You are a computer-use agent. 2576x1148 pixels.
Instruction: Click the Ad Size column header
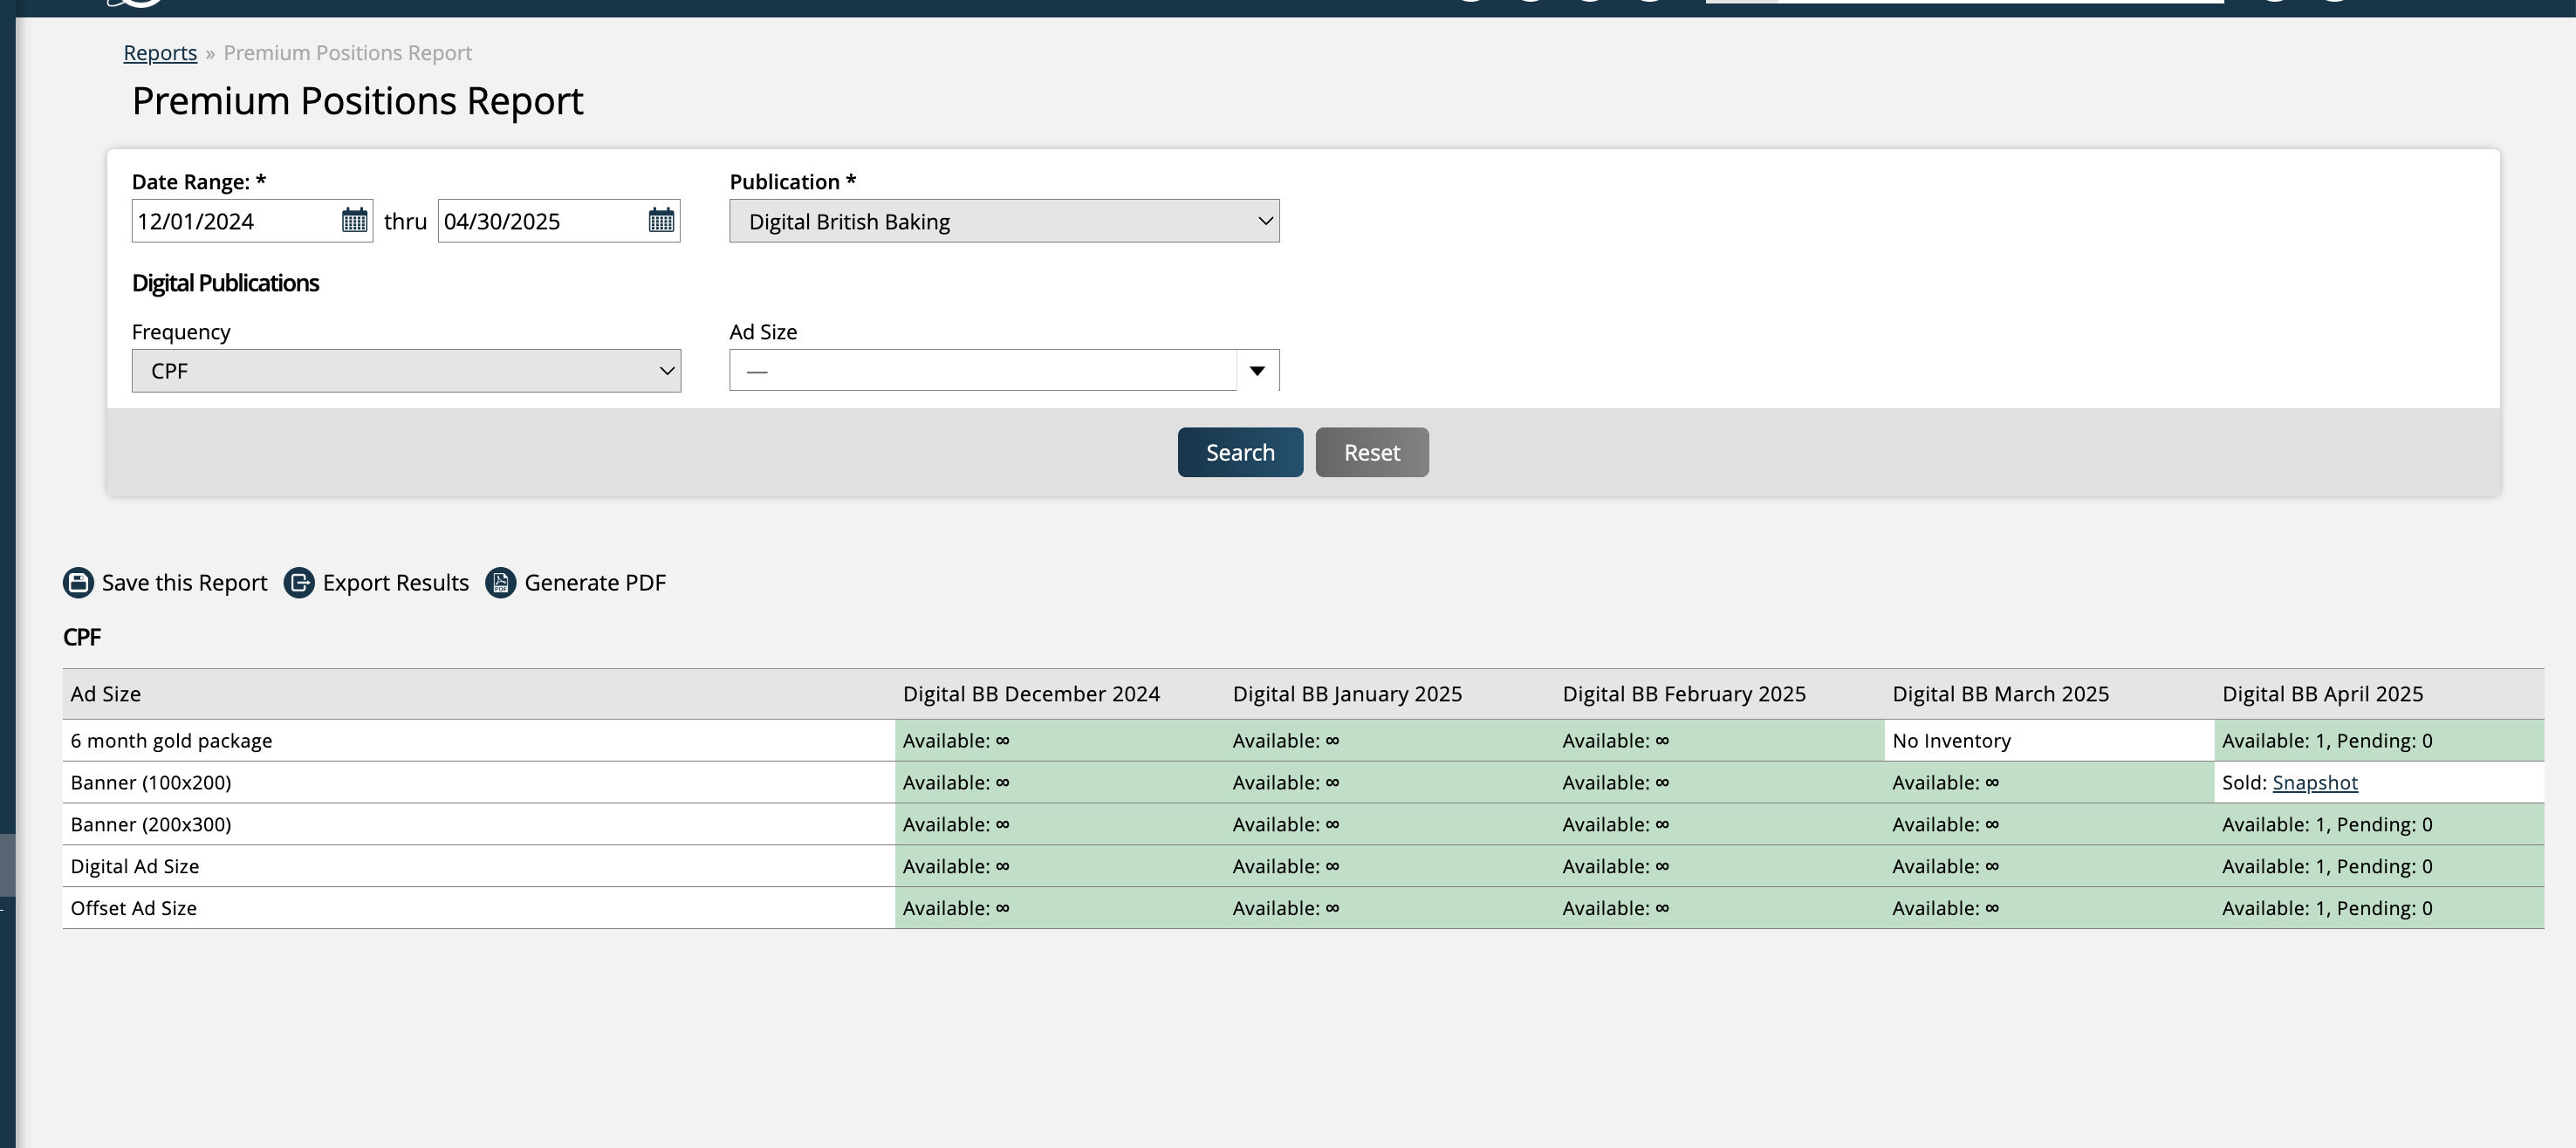click(x=106, y=694)
